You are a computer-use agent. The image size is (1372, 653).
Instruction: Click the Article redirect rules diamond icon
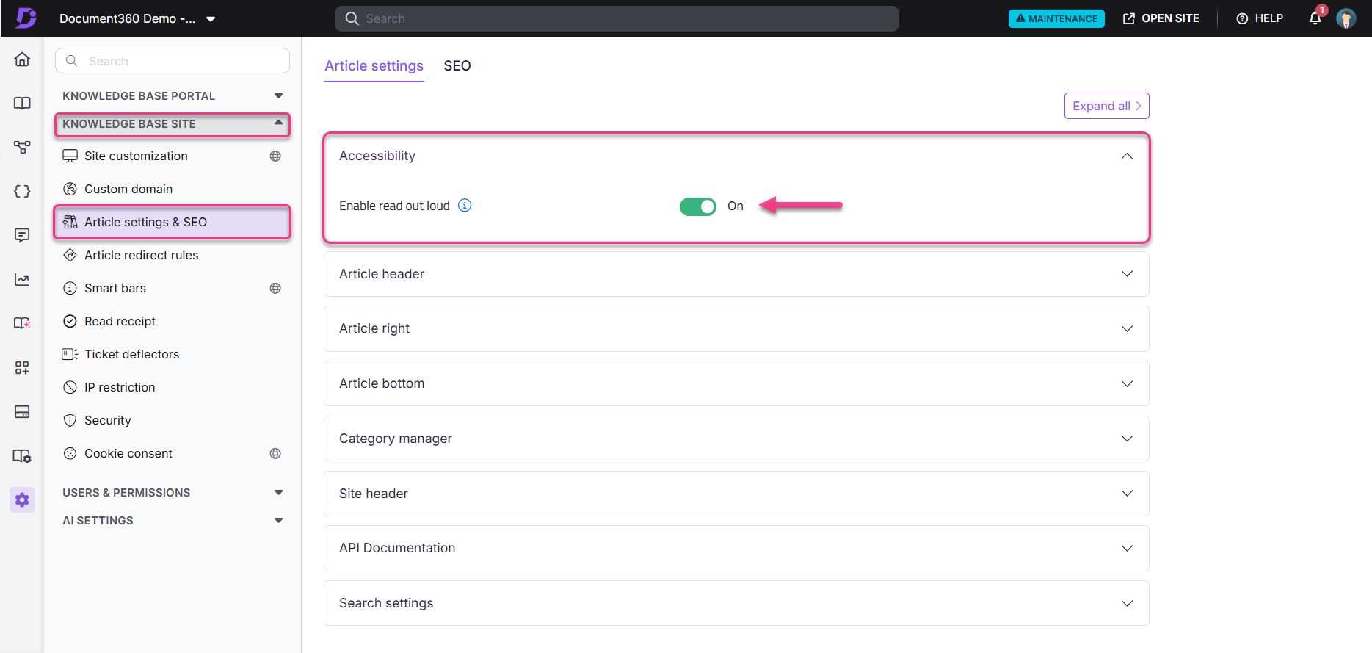point(70,255)
